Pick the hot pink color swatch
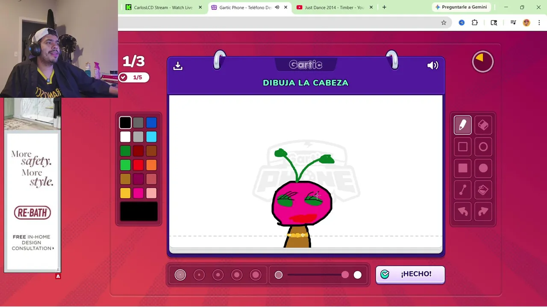 [x=138, y=193]
